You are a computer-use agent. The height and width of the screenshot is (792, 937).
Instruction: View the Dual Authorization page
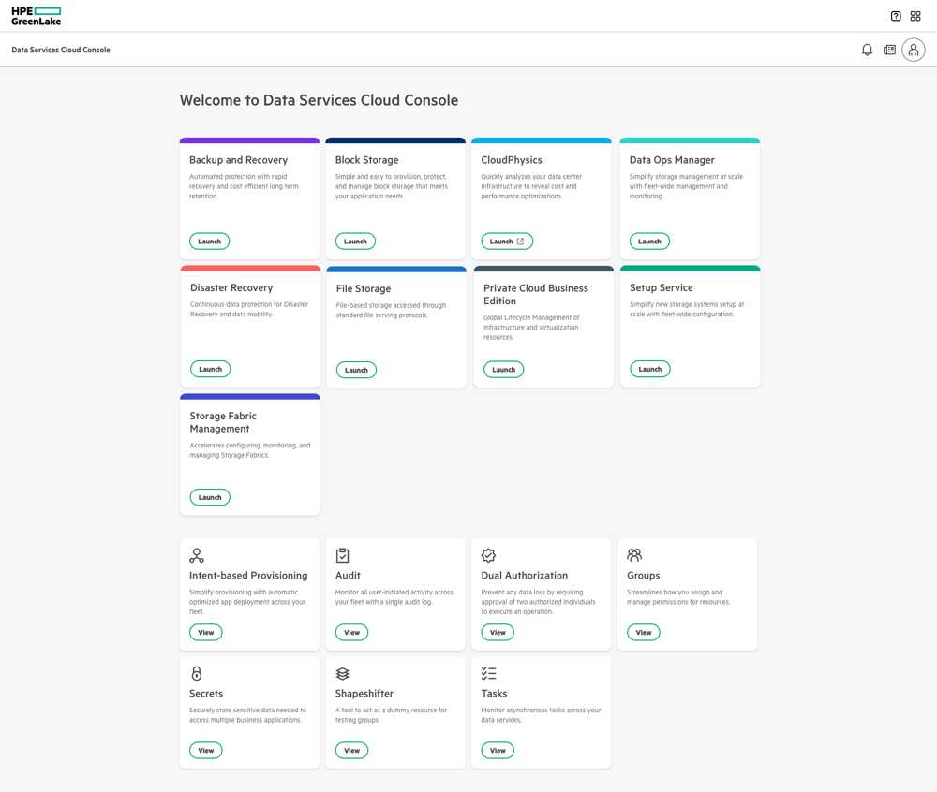[498, 632]
